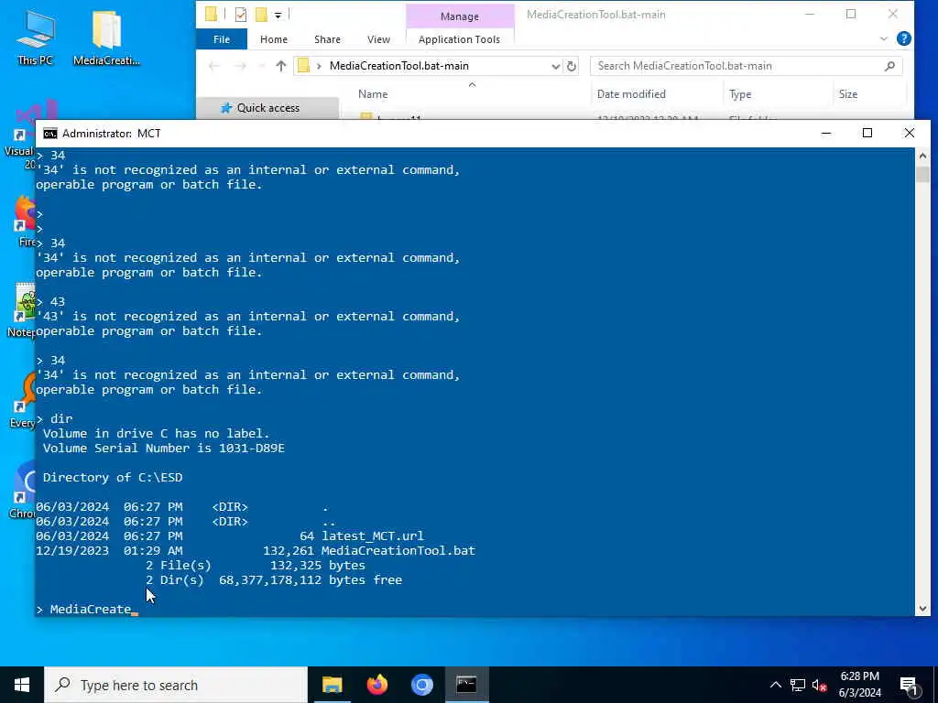938x703 pixels.
Task: Click the muted volume tray icon
Action: coord(819,685)
